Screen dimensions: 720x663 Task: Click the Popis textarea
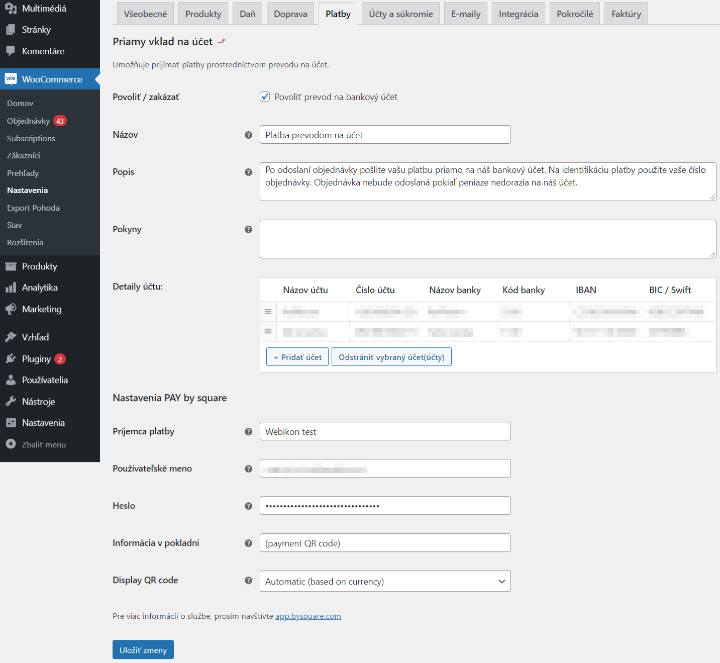pos(488,181)
